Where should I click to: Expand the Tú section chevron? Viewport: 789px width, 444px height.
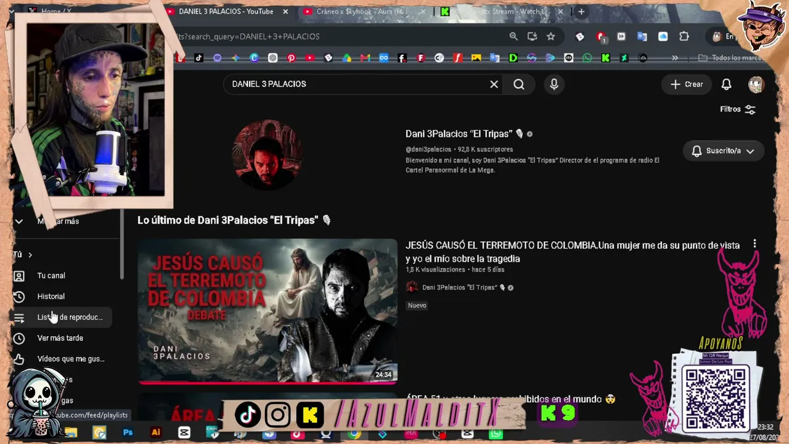[30, 255]
